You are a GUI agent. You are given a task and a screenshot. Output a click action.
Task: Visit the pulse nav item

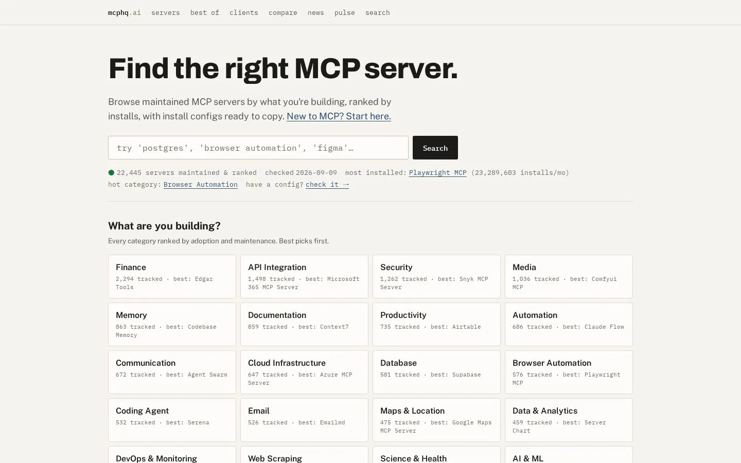344,12
